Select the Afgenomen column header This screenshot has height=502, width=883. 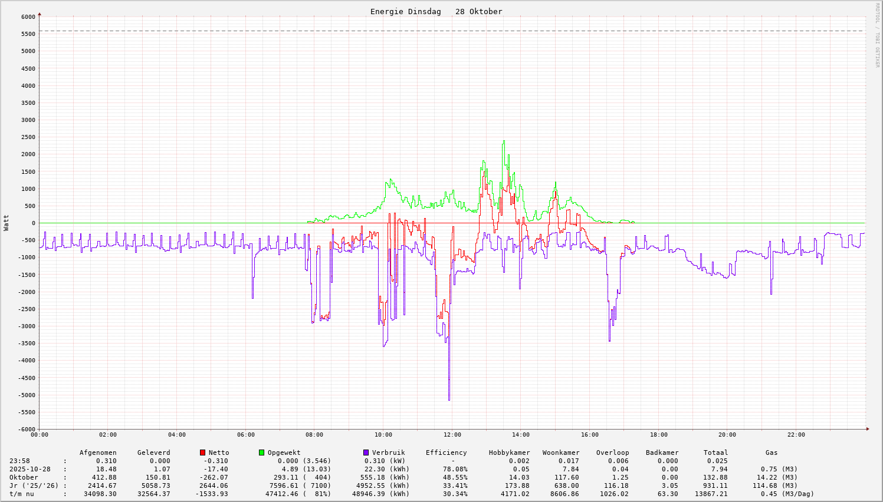98,453
